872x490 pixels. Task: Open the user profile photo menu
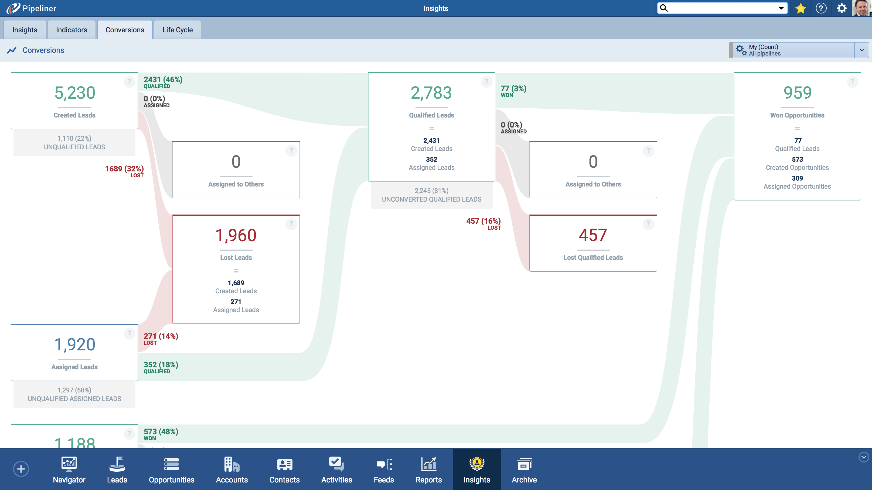click(861, 8)
